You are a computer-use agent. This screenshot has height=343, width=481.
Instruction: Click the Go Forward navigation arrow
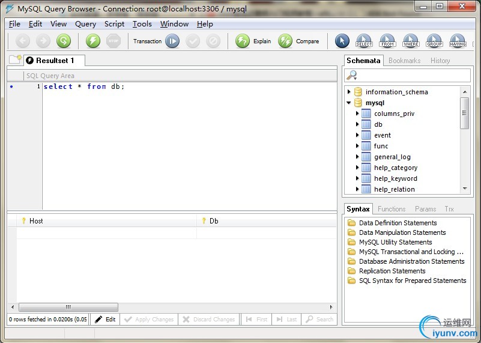coord(43,41)
